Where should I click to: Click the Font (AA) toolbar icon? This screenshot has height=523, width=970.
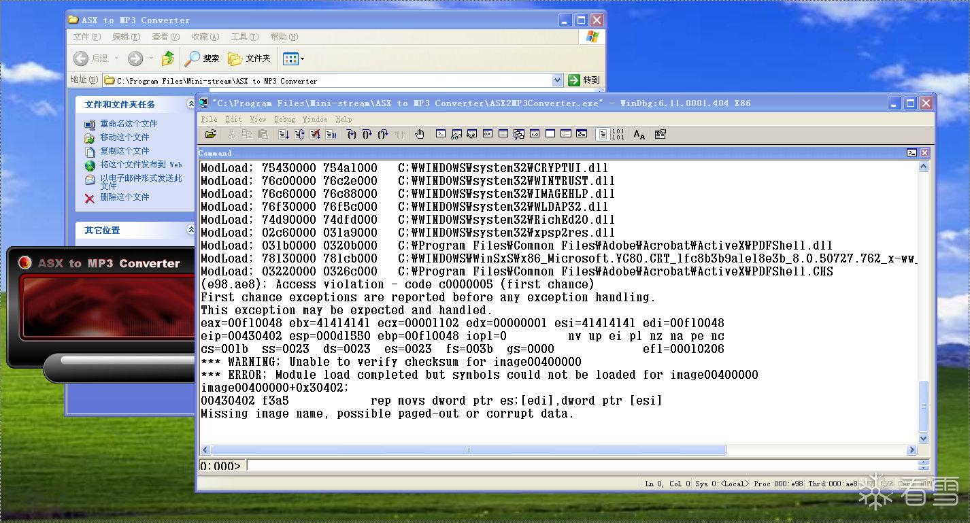639,134
